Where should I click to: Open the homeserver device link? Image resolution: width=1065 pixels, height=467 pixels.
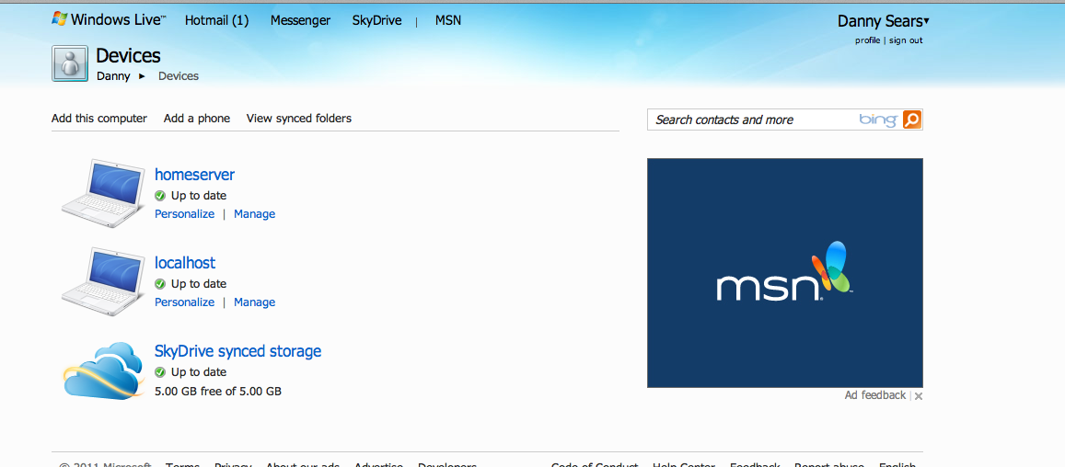(194, 175)
